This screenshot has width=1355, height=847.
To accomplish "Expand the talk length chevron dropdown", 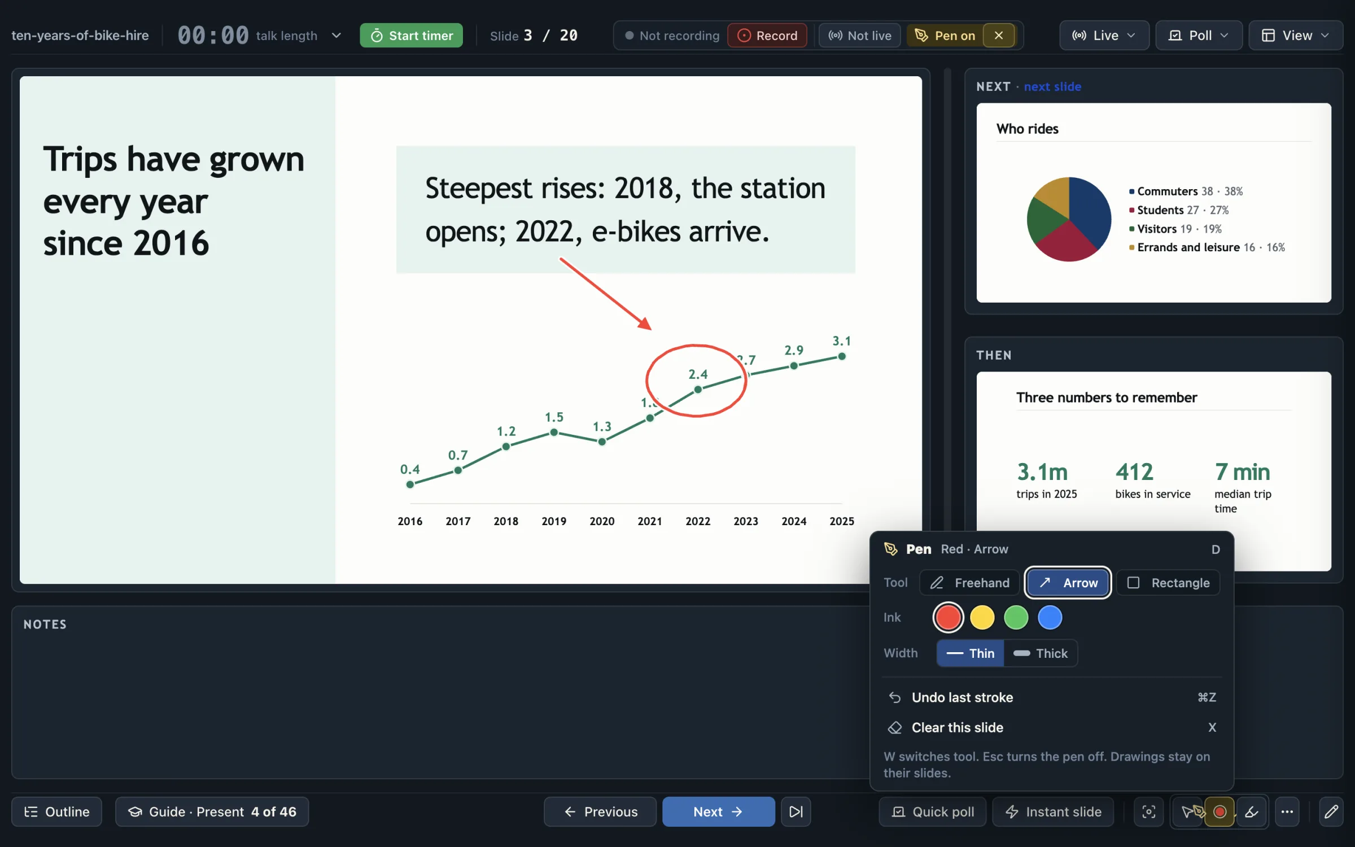I will pos(336,35).
